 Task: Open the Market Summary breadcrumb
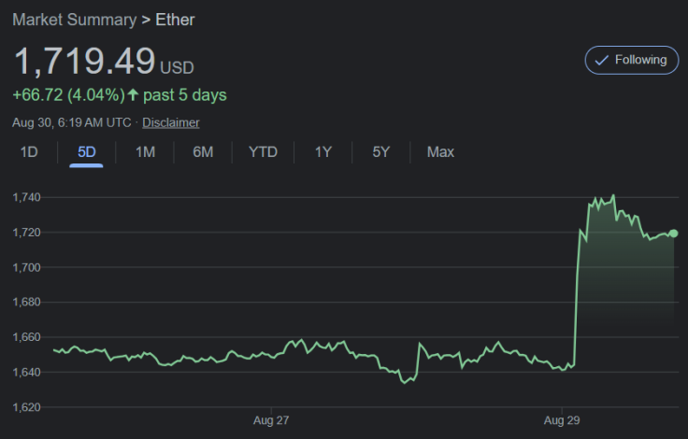point(75,20)
